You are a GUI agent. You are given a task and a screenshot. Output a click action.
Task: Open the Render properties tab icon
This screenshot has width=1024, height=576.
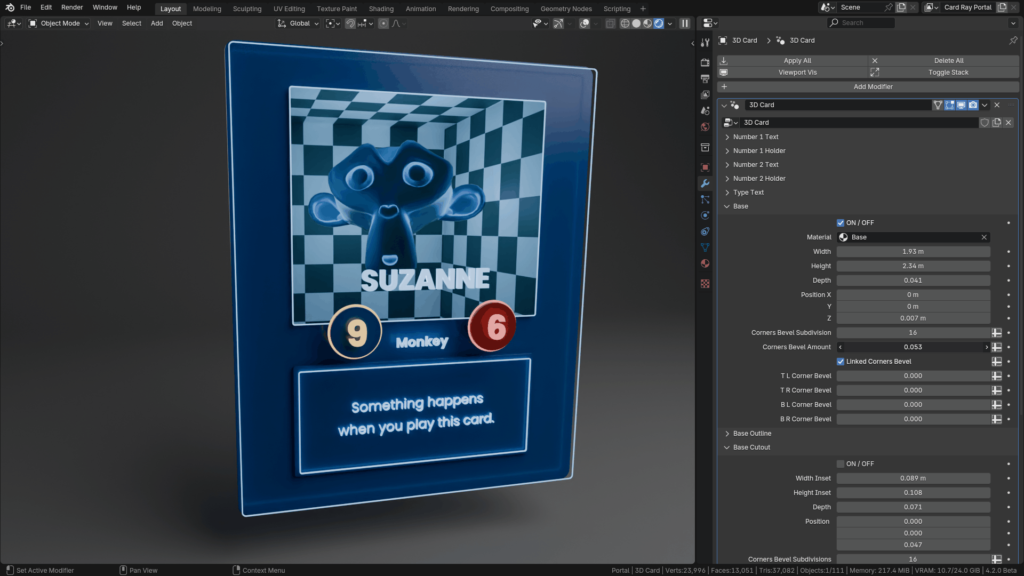click(x=705, y=62)
